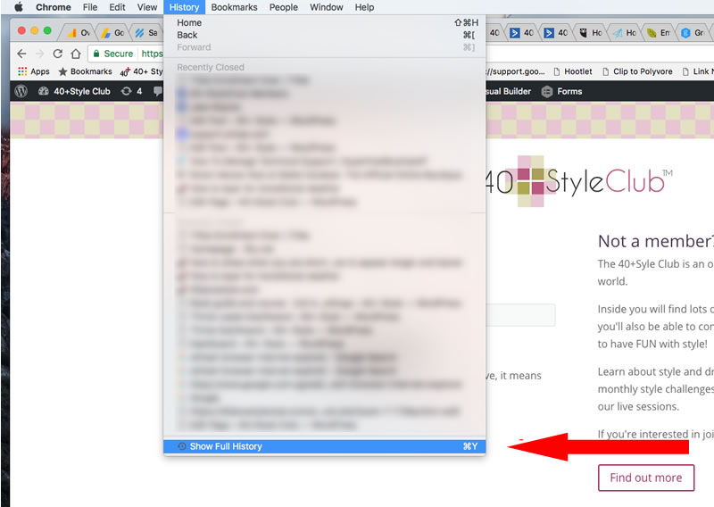Reload the current page
The width and height of the screenshot is (714, 507).
click(57, 54)
